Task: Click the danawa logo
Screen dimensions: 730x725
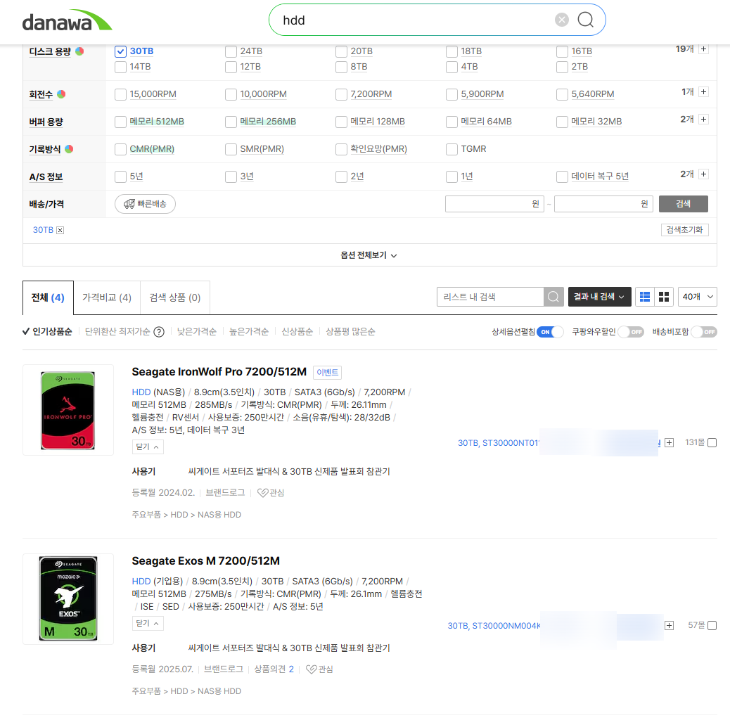Action: (67, 20)
